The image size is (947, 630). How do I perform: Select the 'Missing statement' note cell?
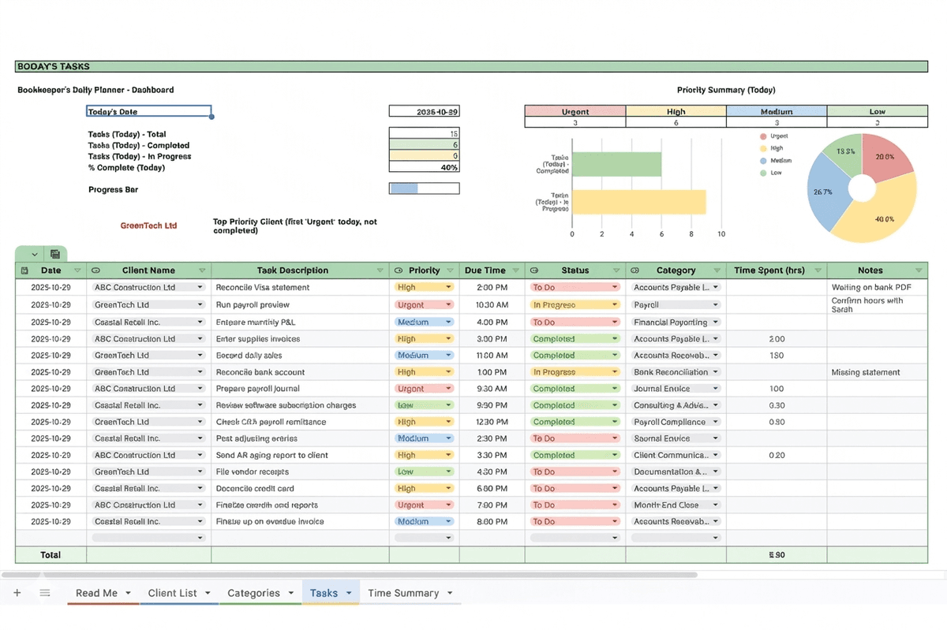click(877, 372)
